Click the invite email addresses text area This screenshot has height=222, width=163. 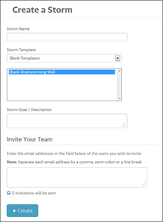point(77,178)
